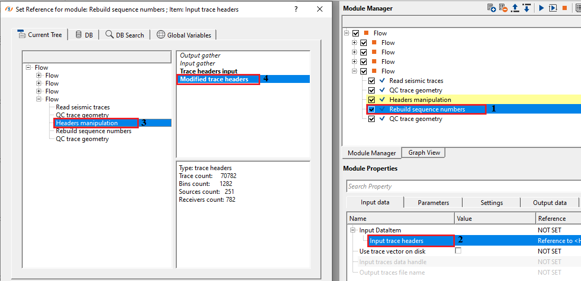581x281 pixels.
Task: Click the remove module icon with minus
Action: (x=503, y=8)
